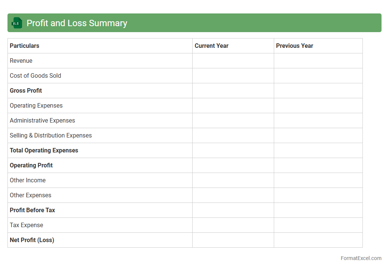Viewport: 389px width, 269px height.
Task: Select the Current Year column header
Action: 211,46
